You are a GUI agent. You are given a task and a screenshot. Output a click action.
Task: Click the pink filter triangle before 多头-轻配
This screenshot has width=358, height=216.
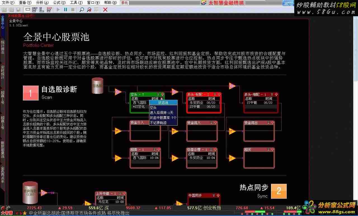click(x=175, y=91)
